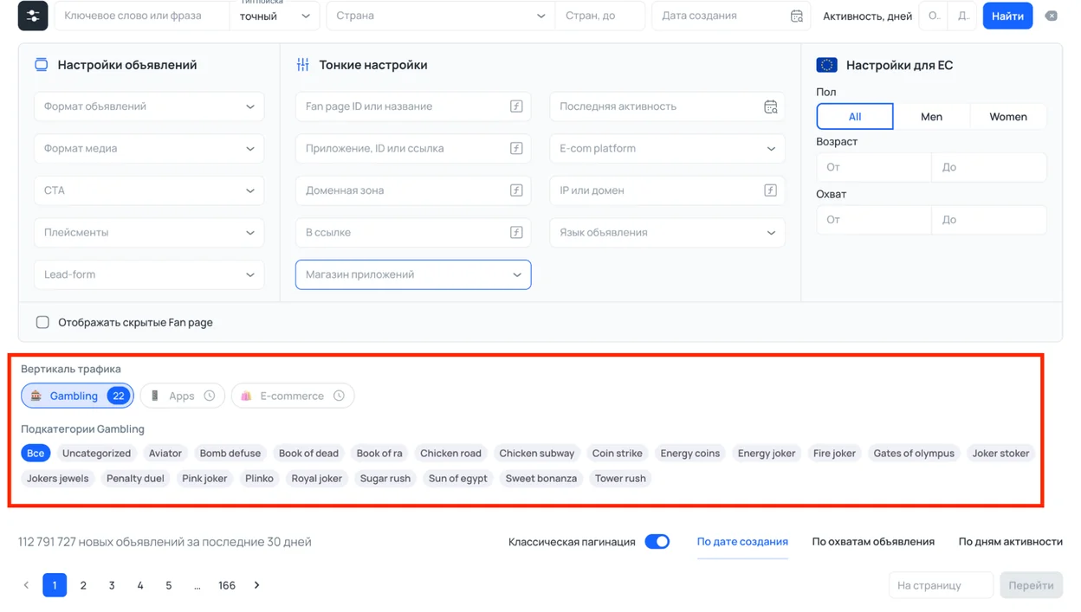Sort by По дням активности tab
Viewport: 1081px width, 612px height.
[x=1010, y=542]
